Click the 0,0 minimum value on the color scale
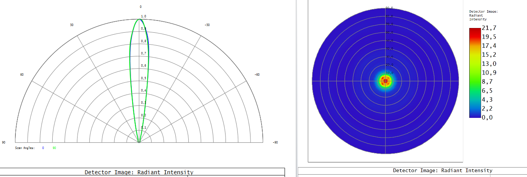The height and width of the screenshot is (177, 527). [x=487, y=117]
